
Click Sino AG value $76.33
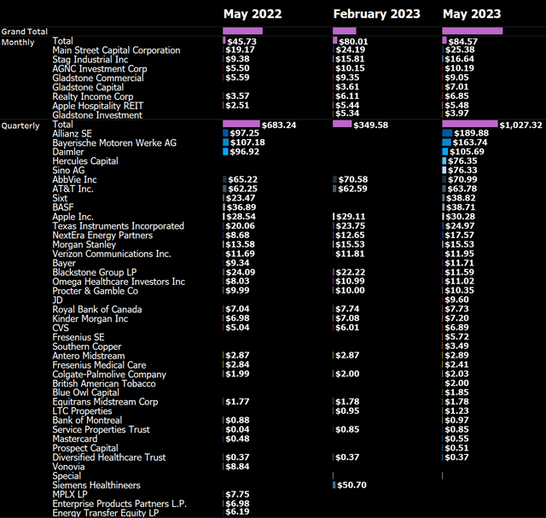(x=462, y=170)
